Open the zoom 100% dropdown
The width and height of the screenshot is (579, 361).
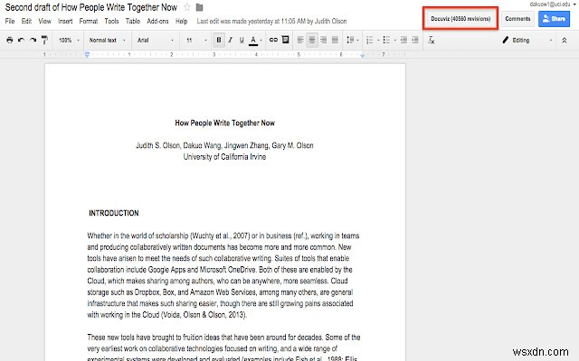tap(68, 40)
